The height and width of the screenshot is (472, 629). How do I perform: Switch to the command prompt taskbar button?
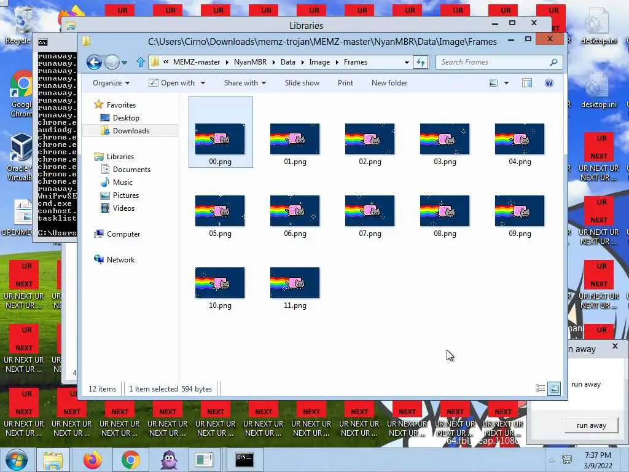pos(244,460)
